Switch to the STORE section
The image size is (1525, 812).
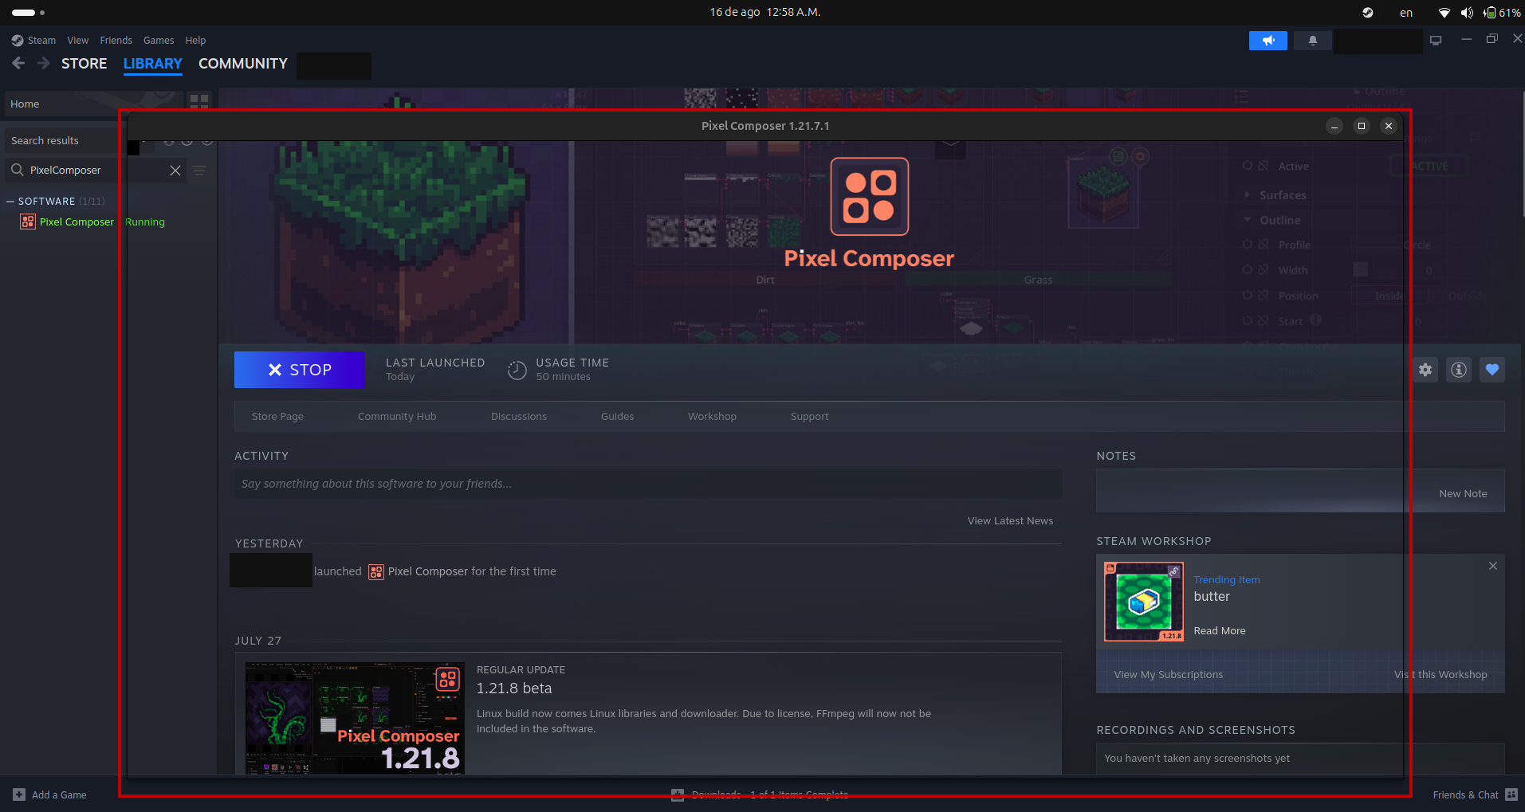pyautogui.click(x=84, y=64)
